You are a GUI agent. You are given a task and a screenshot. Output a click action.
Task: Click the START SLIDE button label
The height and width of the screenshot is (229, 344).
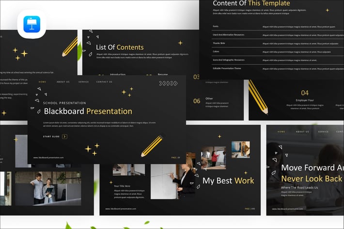click(x=51, y=137)
